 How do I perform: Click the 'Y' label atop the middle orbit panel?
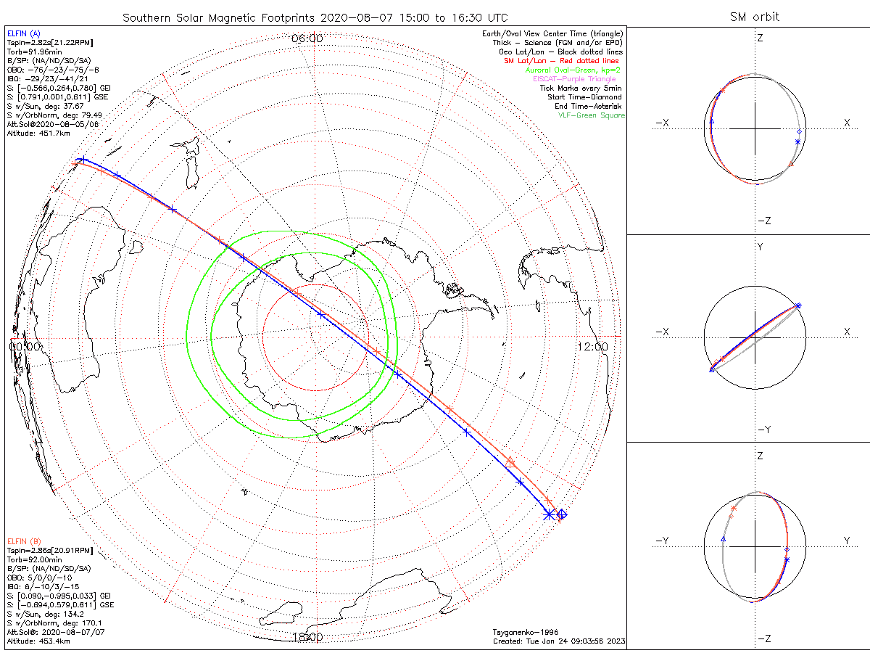tap(760, 247)
